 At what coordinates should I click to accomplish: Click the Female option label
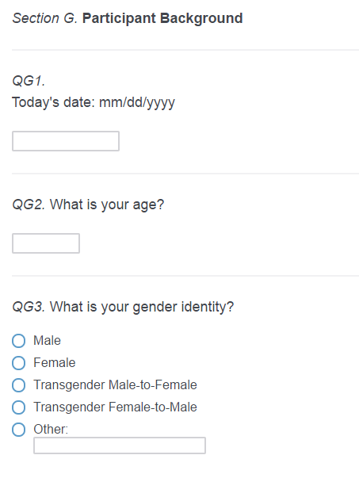pyautogui.click(x=54, y=363)
